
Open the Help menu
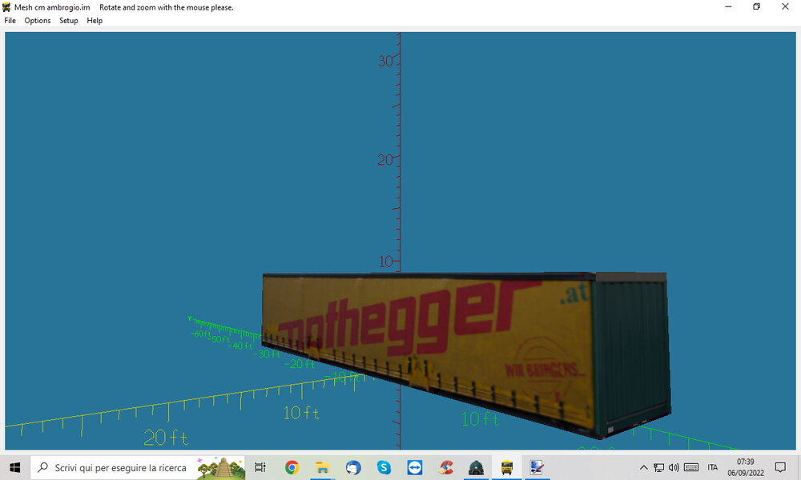coord(95,21)
